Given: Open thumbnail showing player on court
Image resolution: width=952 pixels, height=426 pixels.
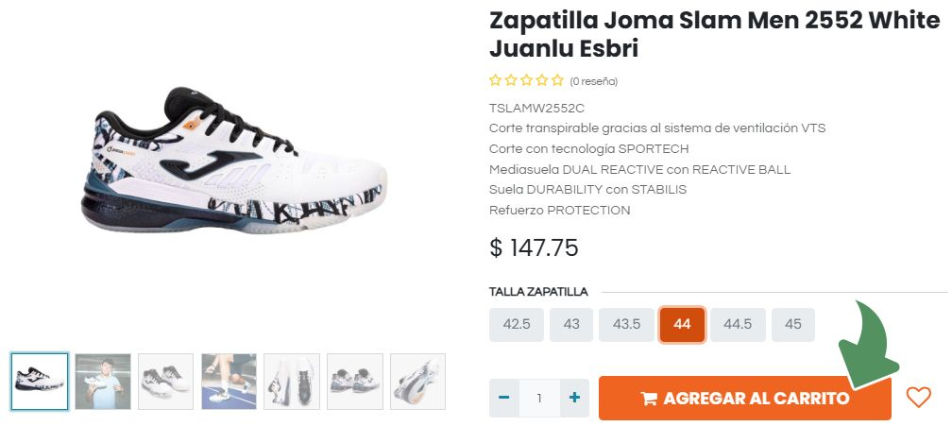Looking at the screenshot, I should (229, 382).
